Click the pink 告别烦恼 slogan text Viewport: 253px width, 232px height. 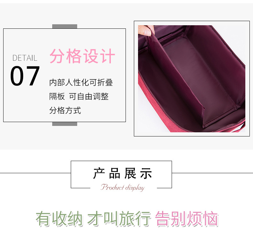click(x=186, y=219)
